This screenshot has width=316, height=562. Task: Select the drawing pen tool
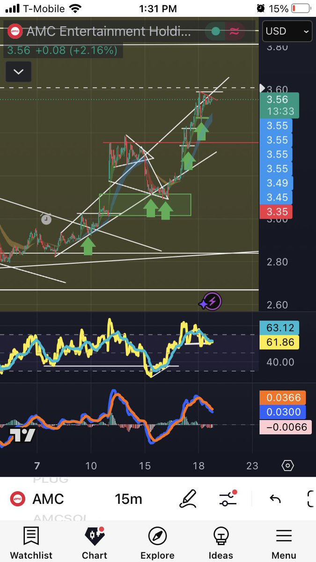(x=188, y=499)
